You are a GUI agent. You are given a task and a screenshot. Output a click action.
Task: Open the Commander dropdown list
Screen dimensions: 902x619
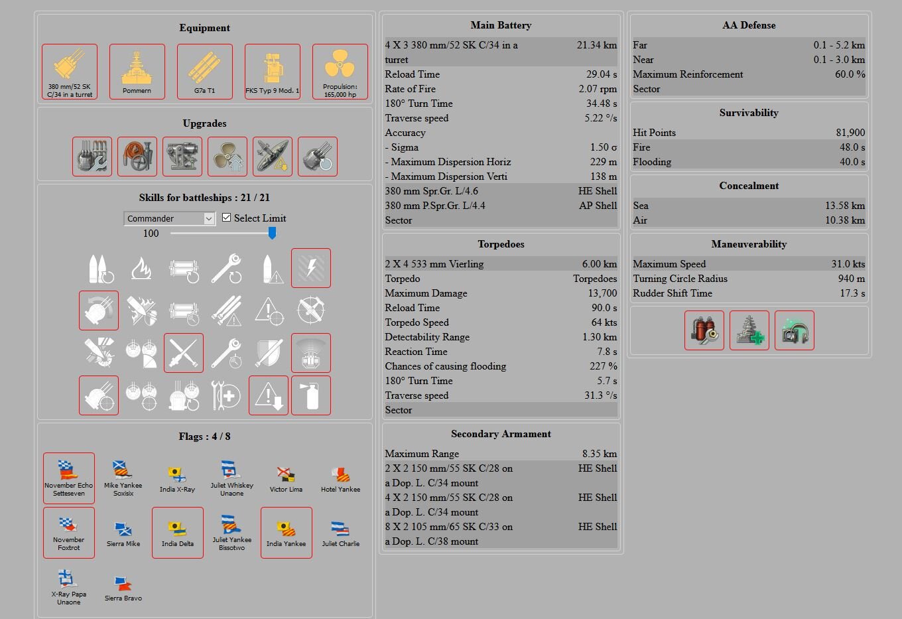pos(170,218)
